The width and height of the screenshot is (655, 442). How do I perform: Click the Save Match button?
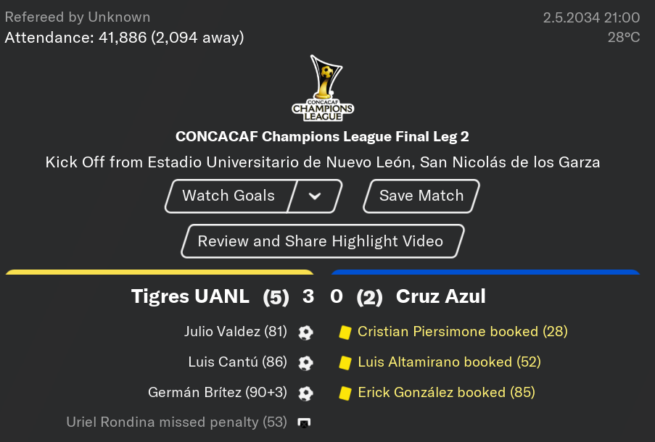pyautogui.click(x=421, y=196)
